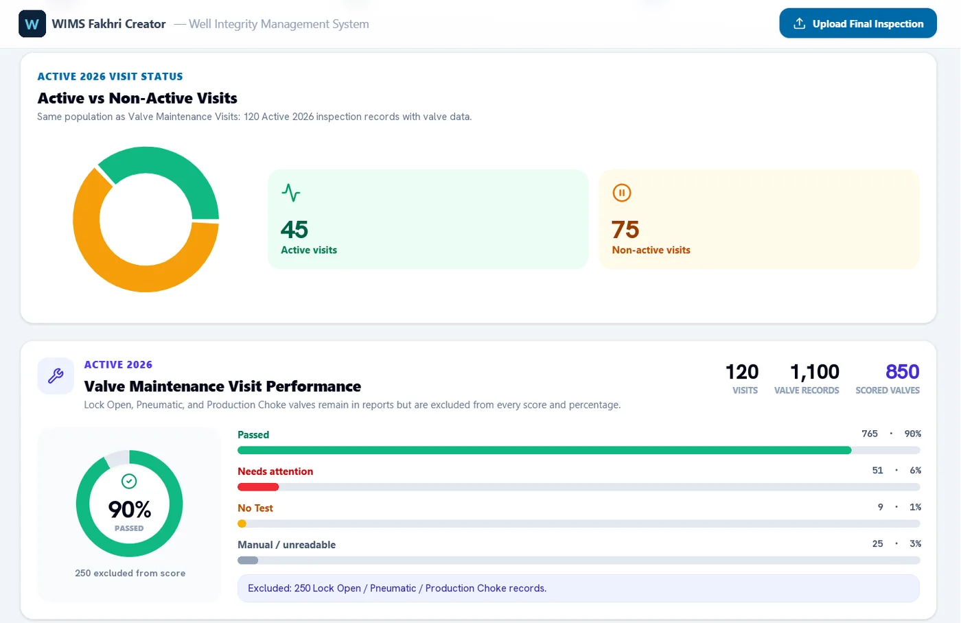Image resolution: width=961 pixels, height=623 pixels.
Task: Click the 'Excluded: 250 Lock Open' note banner
Action: pyautogui.click(x=578, y=589)
